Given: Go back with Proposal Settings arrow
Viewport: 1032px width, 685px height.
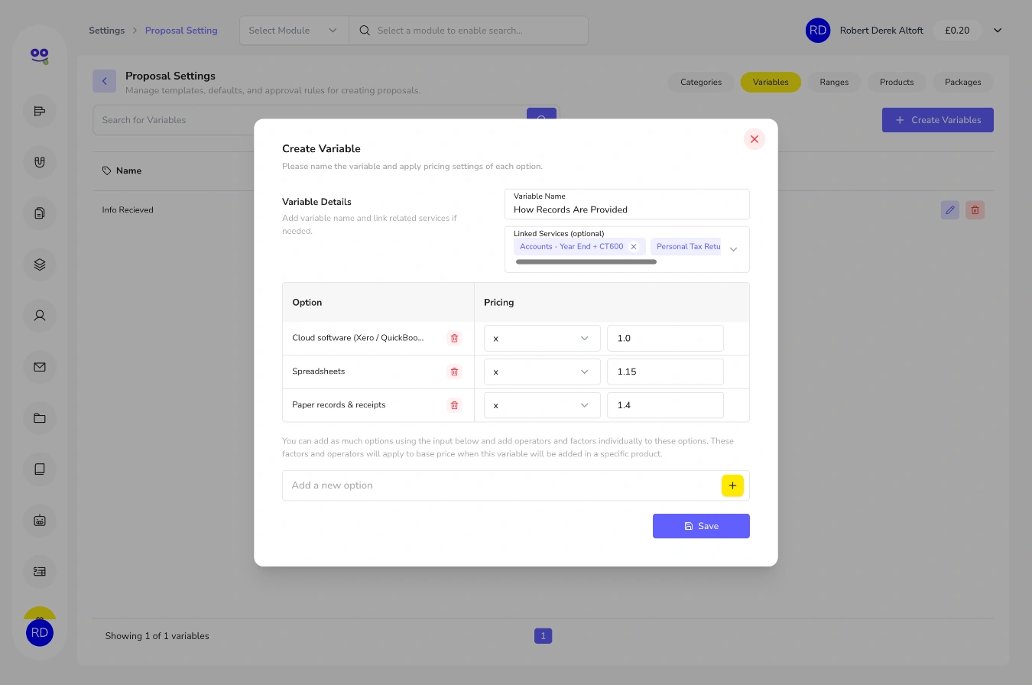Looking at the screenshot, I should [x=105, y=81].
